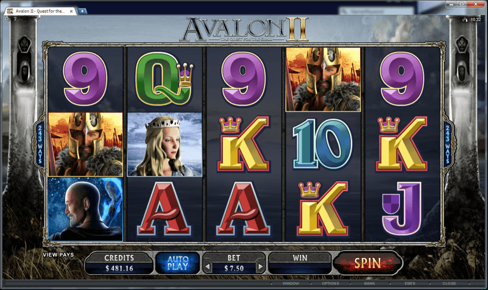Open the Stats menu
488x290 pixels.
(x=409, y=283)
